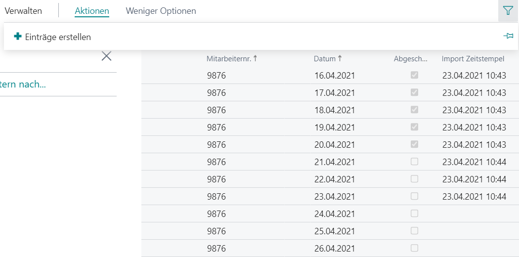The height and width of the screenshot is (257, 519).
Task: Open Abgesch... column header options
Action: click(410, 59)
